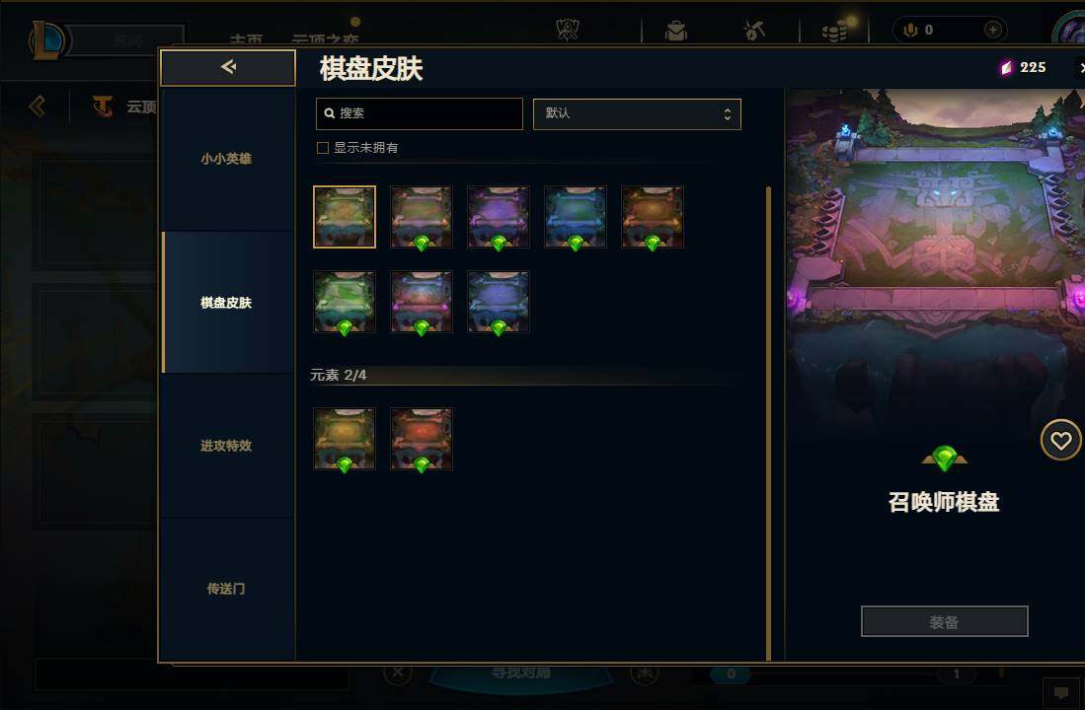Select the blue arena in first row
Image resolution: width=1085 pixels, height=710 pixels.
coord(575,217)
